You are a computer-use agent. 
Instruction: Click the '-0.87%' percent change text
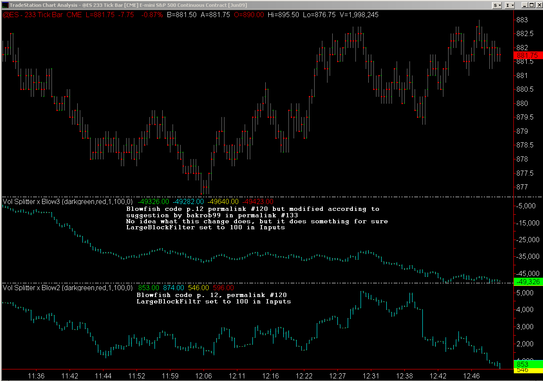point(152,15)
